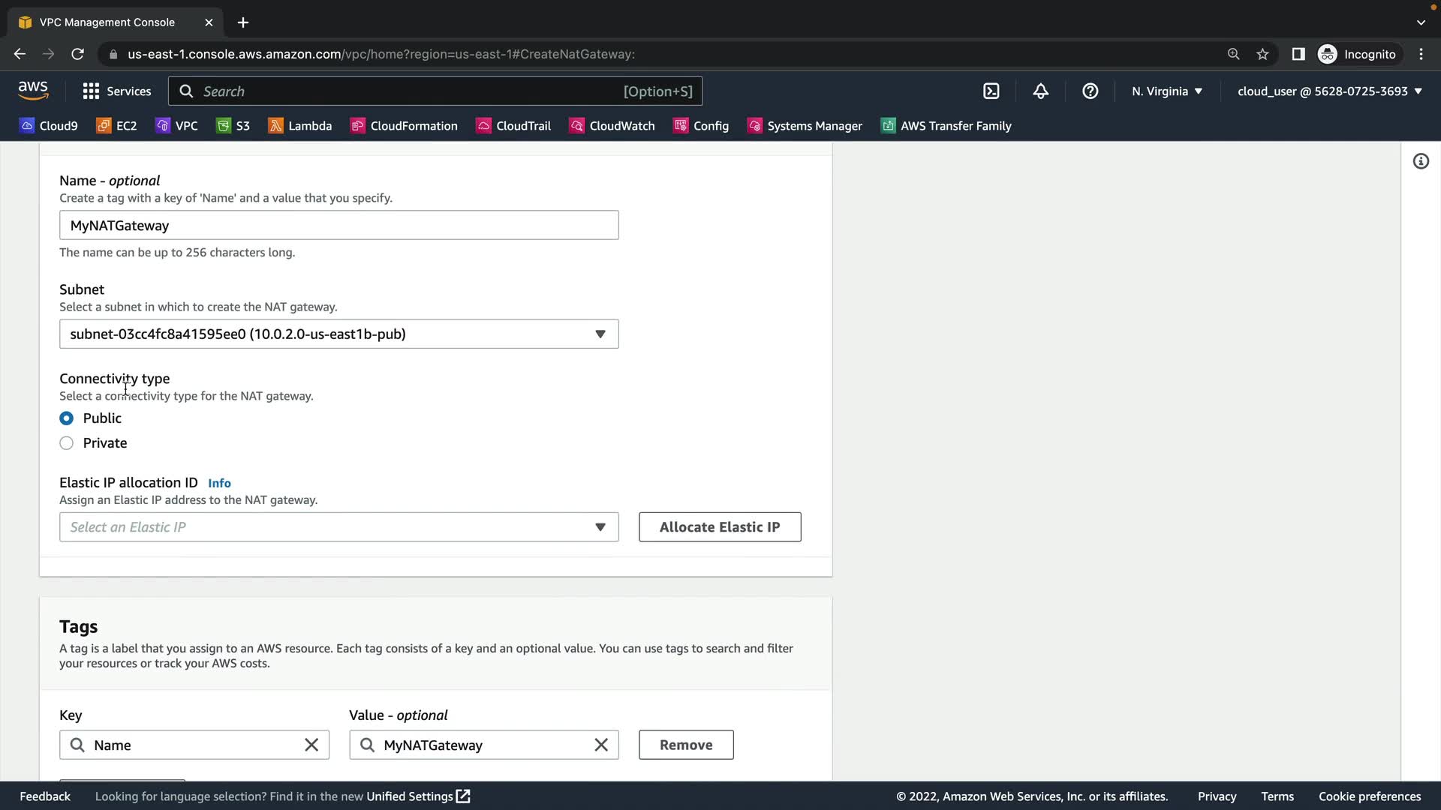
Task: Open the help question mark icon
Action: (x=1090, y=91)
